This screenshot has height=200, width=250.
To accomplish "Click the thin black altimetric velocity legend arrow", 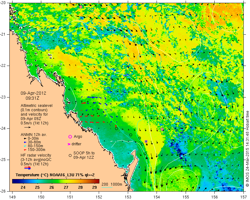I will coord(27,127).
